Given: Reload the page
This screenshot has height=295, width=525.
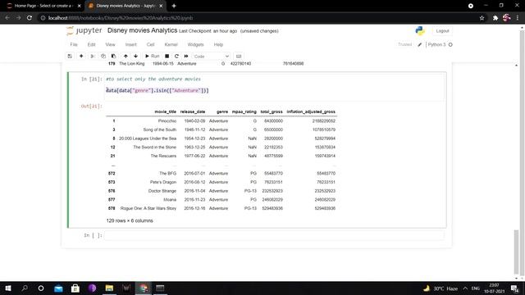Looking at the screenshot, I should click(x=30, y=18).
